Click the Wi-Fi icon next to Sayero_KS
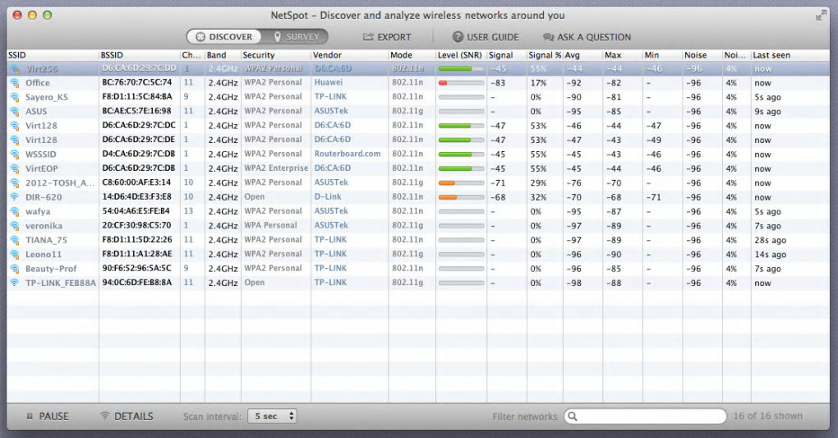Screen dimensions: 838x438 click(15, 97)
